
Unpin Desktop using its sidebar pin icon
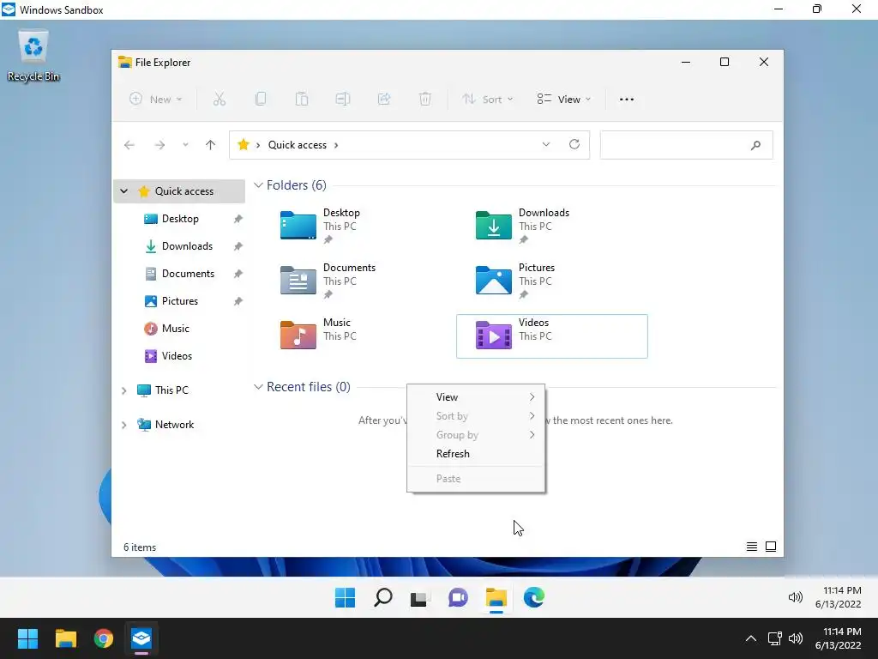pyautogui.click(x=238, y=219)
